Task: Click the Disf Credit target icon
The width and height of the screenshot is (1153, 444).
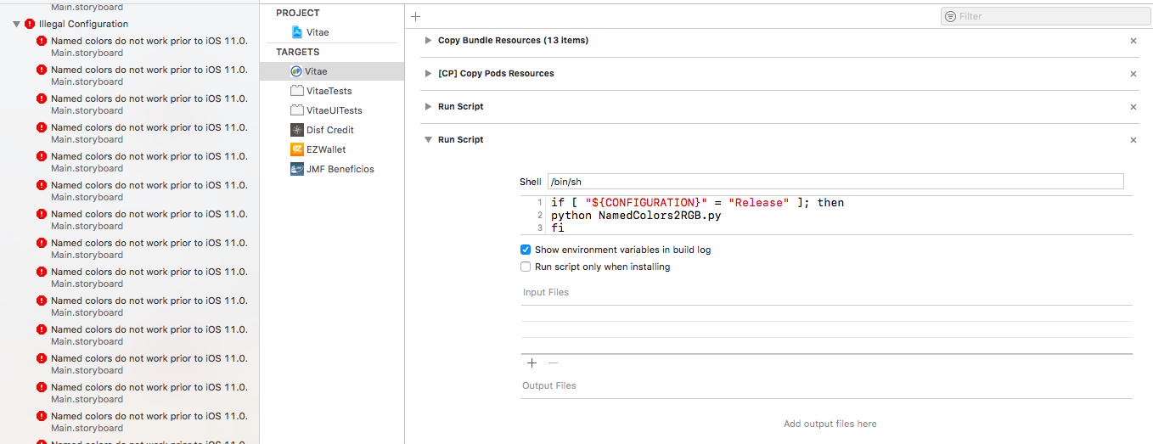Action: point(297,130)
